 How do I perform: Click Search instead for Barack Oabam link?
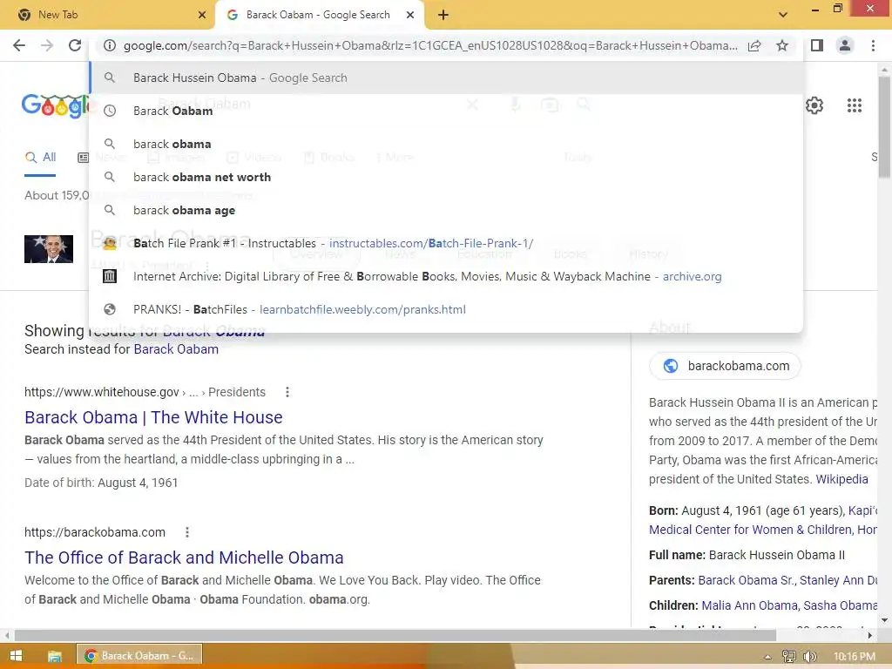[176, 349]
